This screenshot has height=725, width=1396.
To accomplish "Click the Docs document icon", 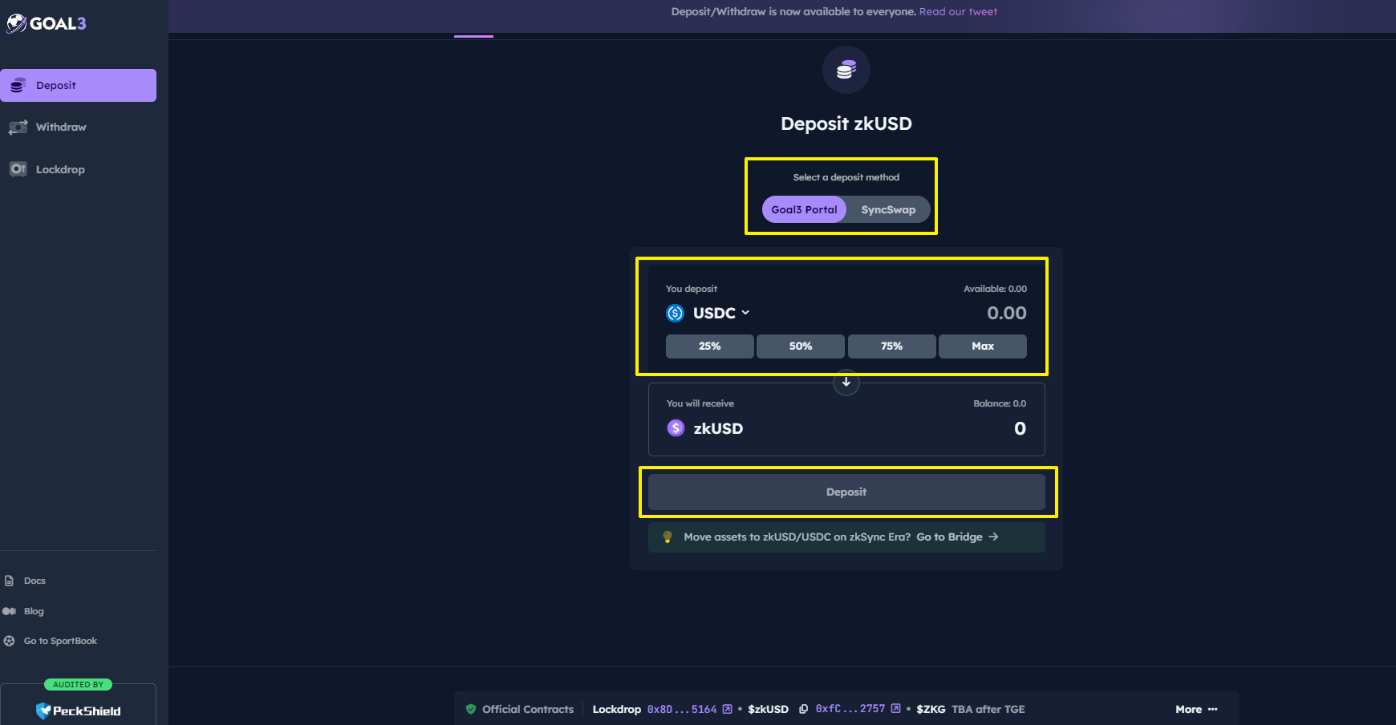I will coord(10,581).
